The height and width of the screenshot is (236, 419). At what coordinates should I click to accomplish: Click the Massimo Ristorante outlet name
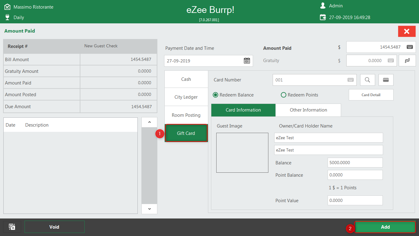[33, 7]
